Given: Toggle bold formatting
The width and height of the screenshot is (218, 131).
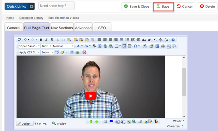Looking at the screenshot, I should (41, 40).
